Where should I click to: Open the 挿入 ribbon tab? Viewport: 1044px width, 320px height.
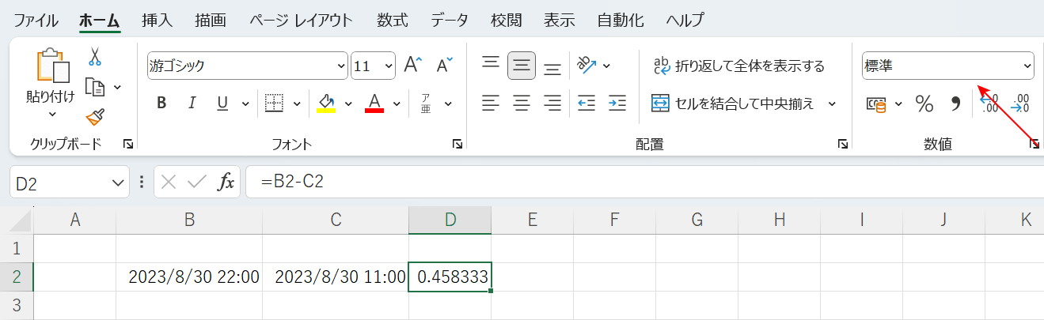pos(157,20)
